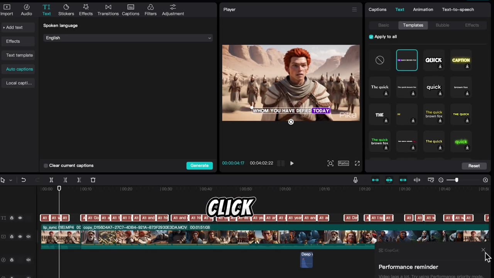Open the Transitions panel

point(108,10)
